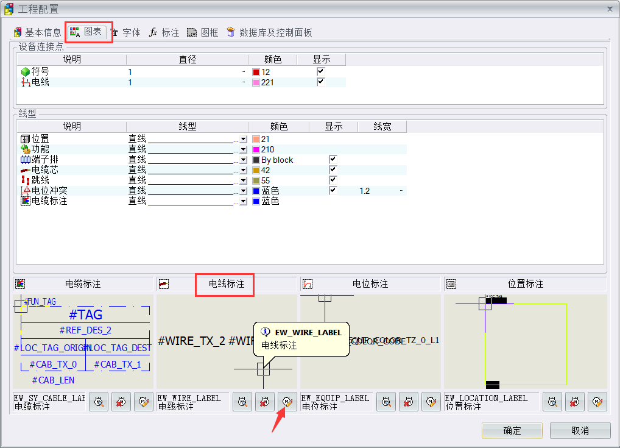Click delete icon for EW_EQUIP_LABEL block
The width and height of the screenshot is (620, 448).
408,402
